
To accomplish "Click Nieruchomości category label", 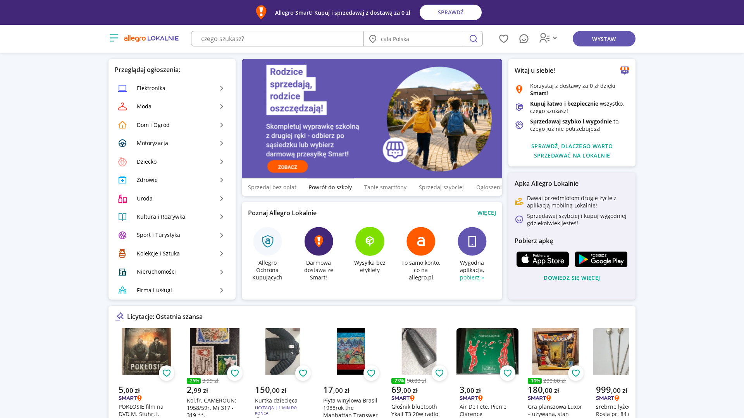I will coord(156,272).
